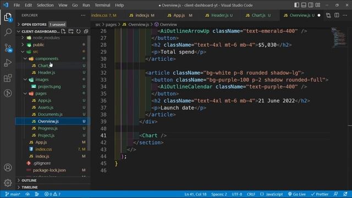
Task: Refresh the explorer tree
Action: (x=78, y=31)
